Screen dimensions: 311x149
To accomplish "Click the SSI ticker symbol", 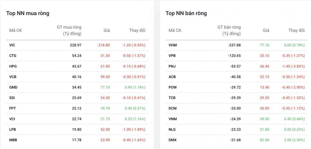I will pyautogui.click(x=12, y=98).
